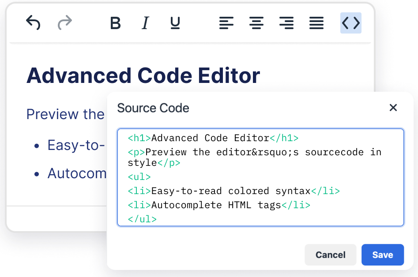This screenshot has height=277, width=418.
Task: Center-align the text
Action: tap(256, 23)
